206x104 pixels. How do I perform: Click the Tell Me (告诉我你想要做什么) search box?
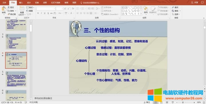click(90, 3)
